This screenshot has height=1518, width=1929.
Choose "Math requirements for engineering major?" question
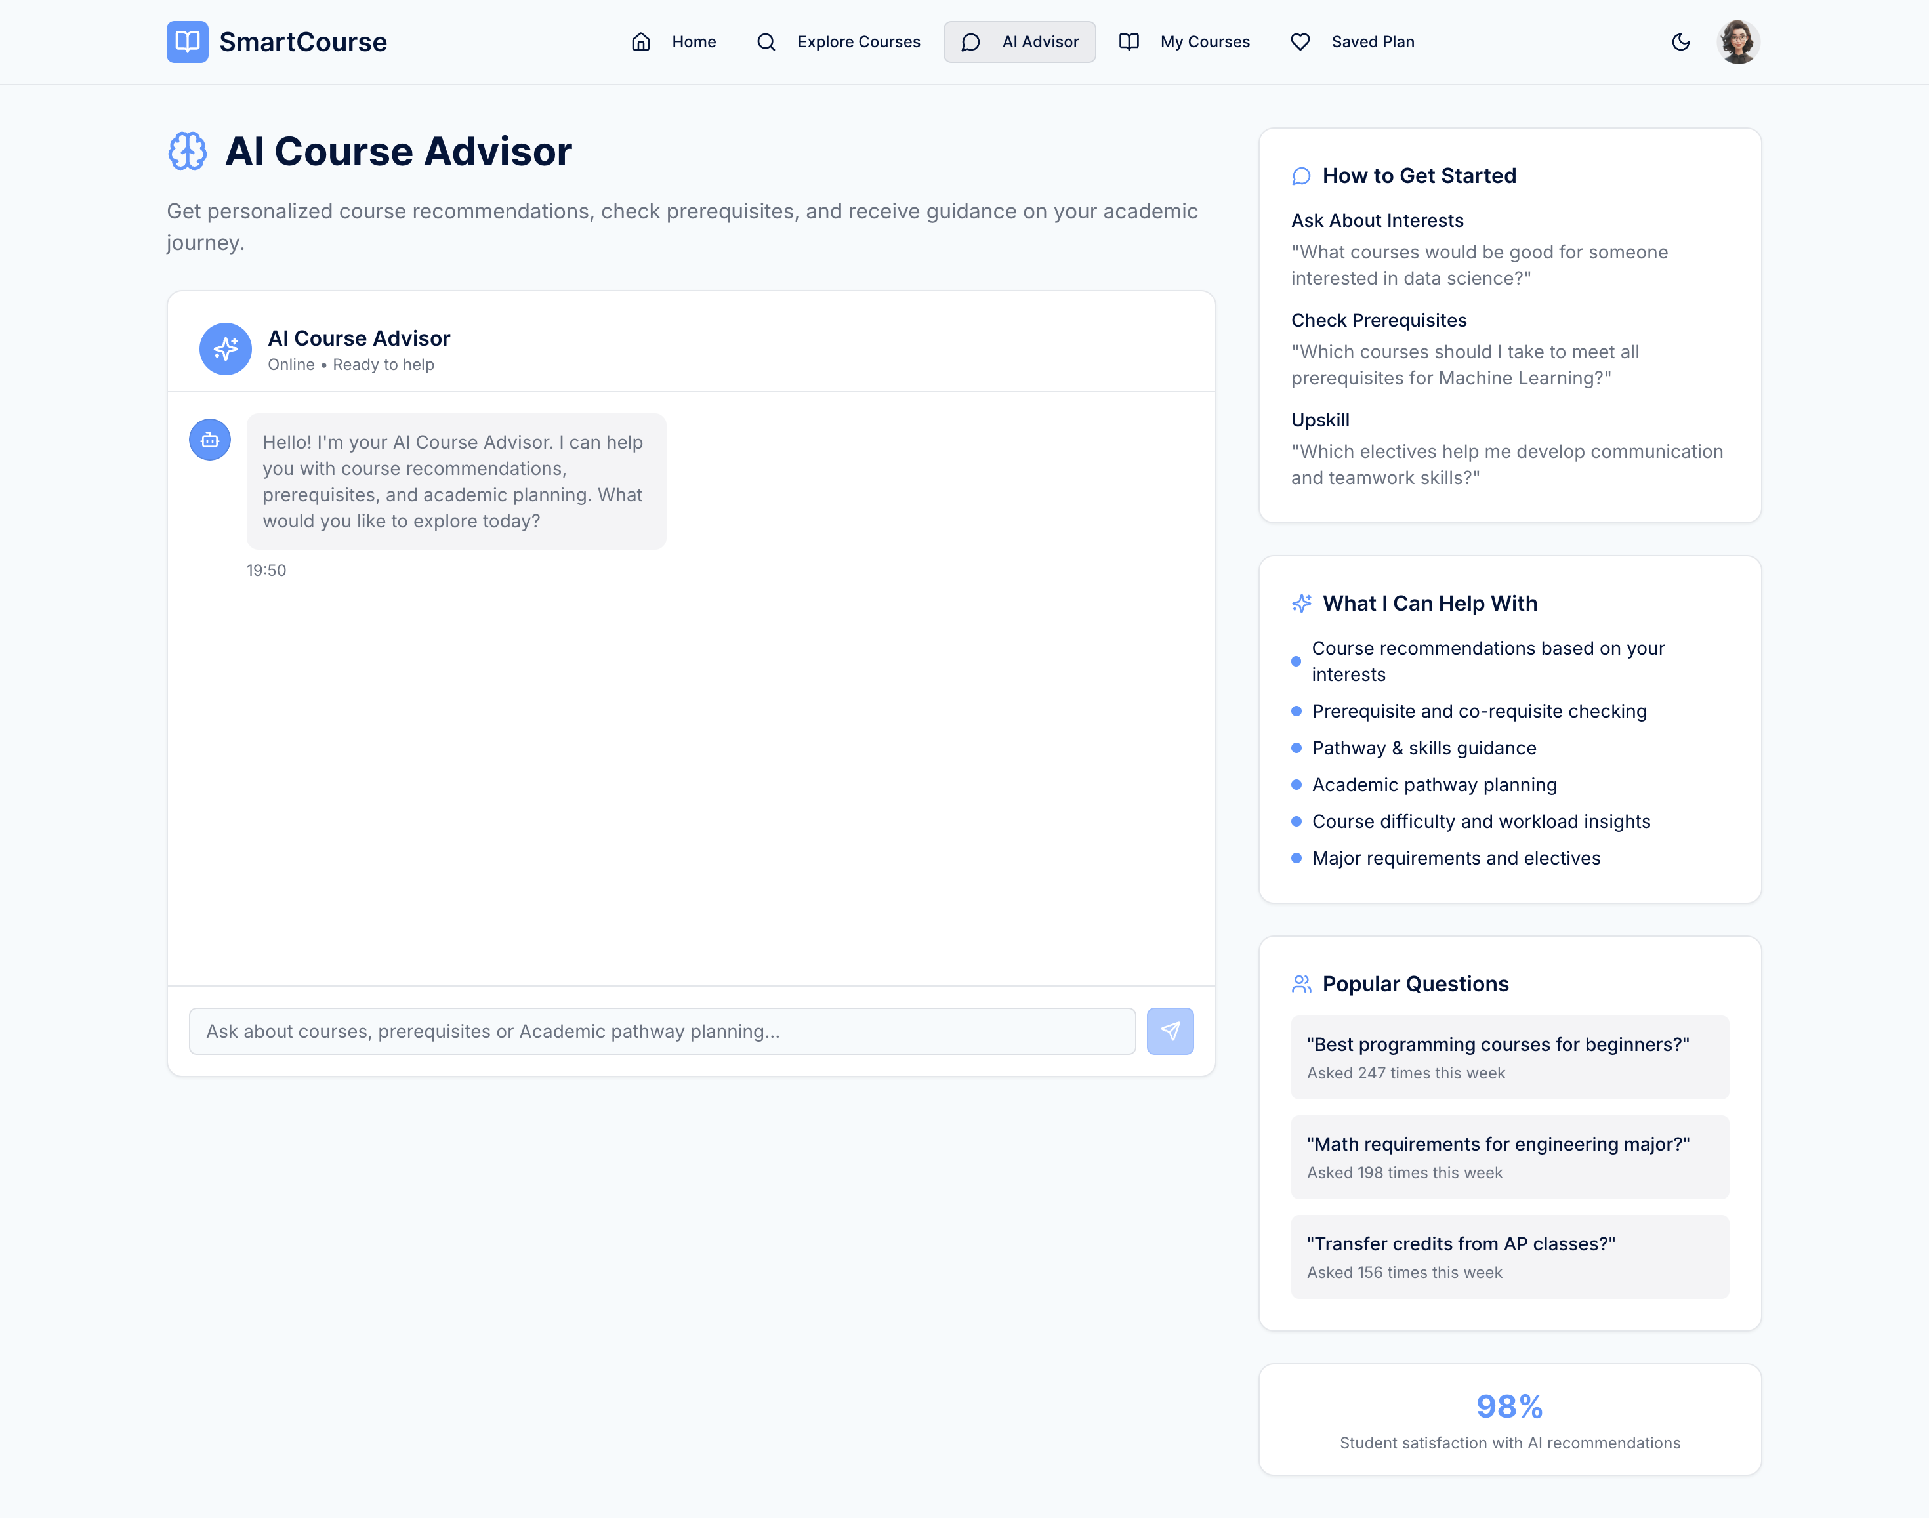(x=1508, y=1157)
